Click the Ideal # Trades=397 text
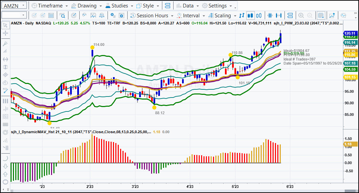Screen dimensions: 359x193 tap(299, 59)
